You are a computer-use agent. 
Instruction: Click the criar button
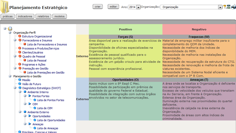tap(98, 7)
